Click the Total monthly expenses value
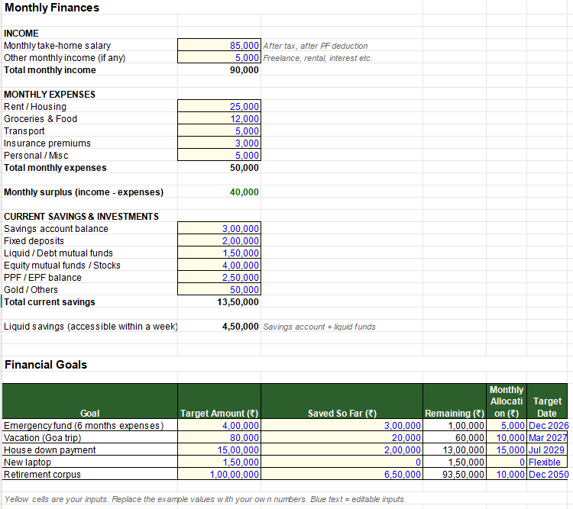 point(219,167)
